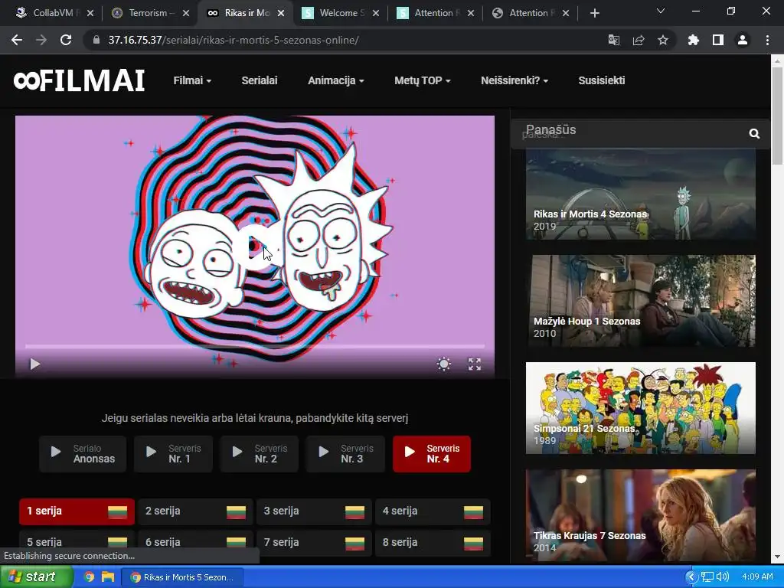Image resolution: width=784 pixels, height=588 pixels.
Task: Toggle the browser side panel icon
Action: coord(718,40)
